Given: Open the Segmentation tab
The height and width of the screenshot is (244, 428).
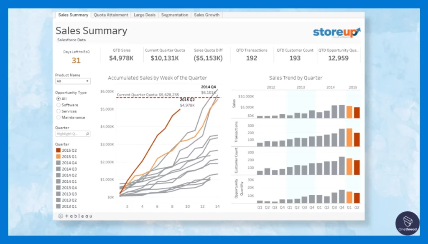Looking at the screenshot, I should 175,15.
